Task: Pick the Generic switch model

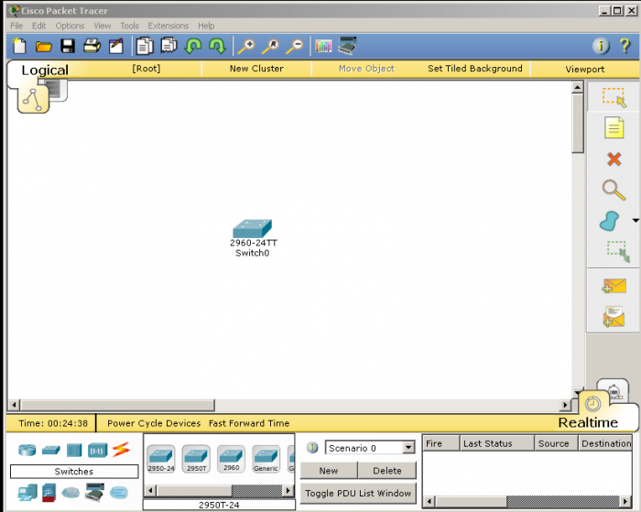Action: pyautogui.click(x=266, y=459)
